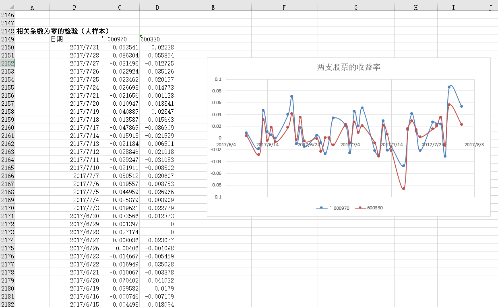The height and width of the screenshot is (307, 498).
Task: Select column G header
Action: click(x=356, y=7)
